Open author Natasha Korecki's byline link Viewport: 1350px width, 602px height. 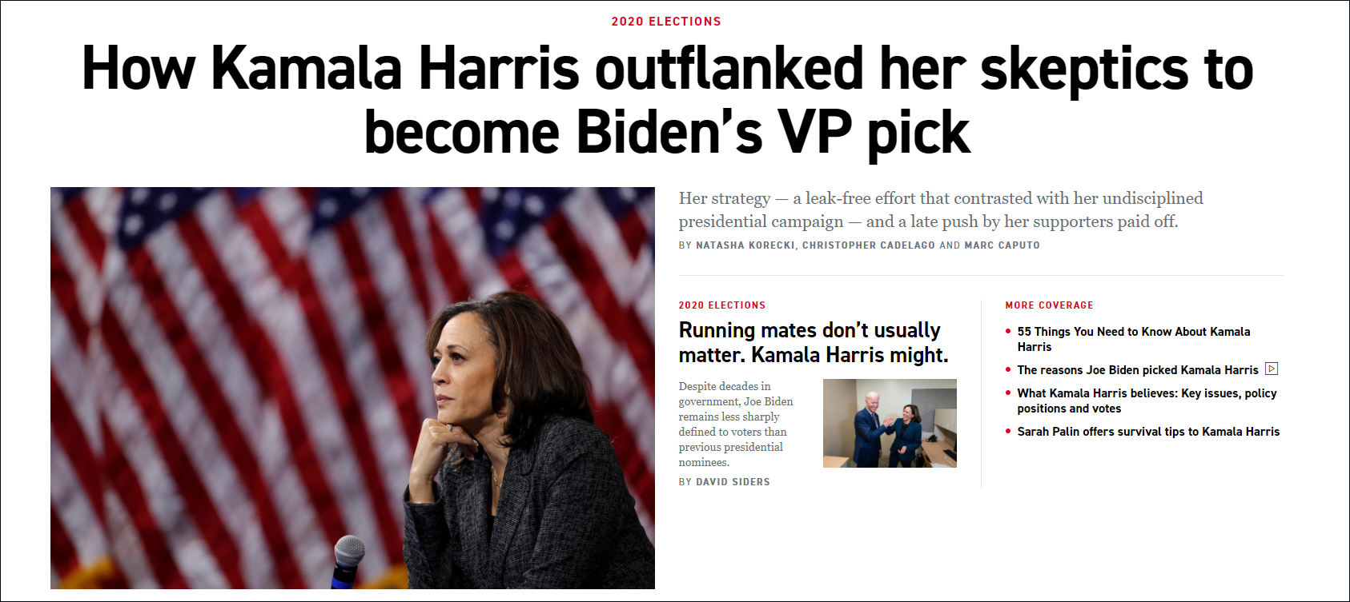[x=746, y=245]
